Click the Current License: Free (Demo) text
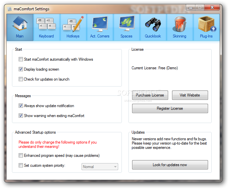229x189 pixels. (155, 68)
